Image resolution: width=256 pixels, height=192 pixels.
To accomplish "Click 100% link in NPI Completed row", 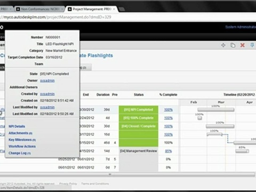I will [168, 110].
